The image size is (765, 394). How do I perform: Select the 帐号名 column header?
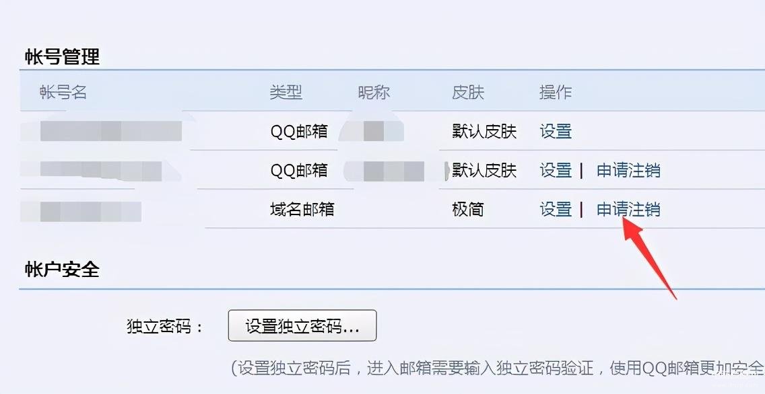[63, 92]
